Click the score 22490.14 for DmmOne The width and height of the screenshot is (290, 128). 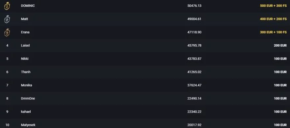pyautogui.click(x=194, y=98)
